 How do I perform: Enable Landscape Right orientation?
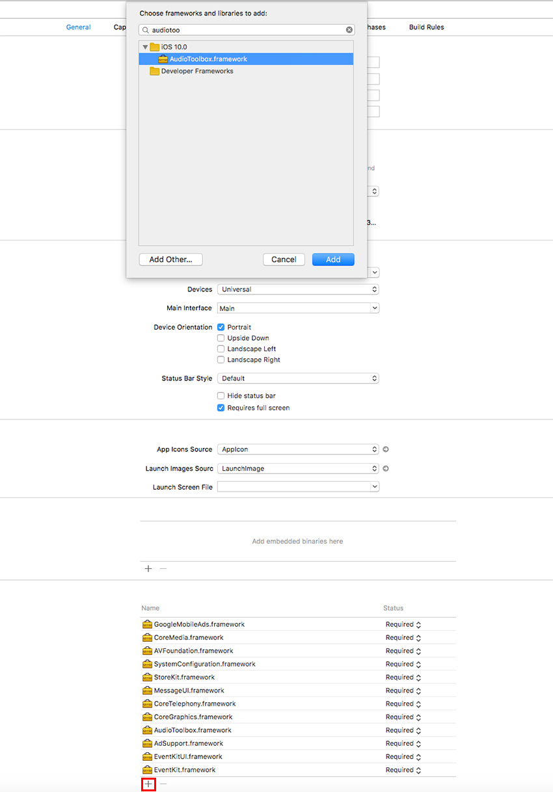point(221,360)
